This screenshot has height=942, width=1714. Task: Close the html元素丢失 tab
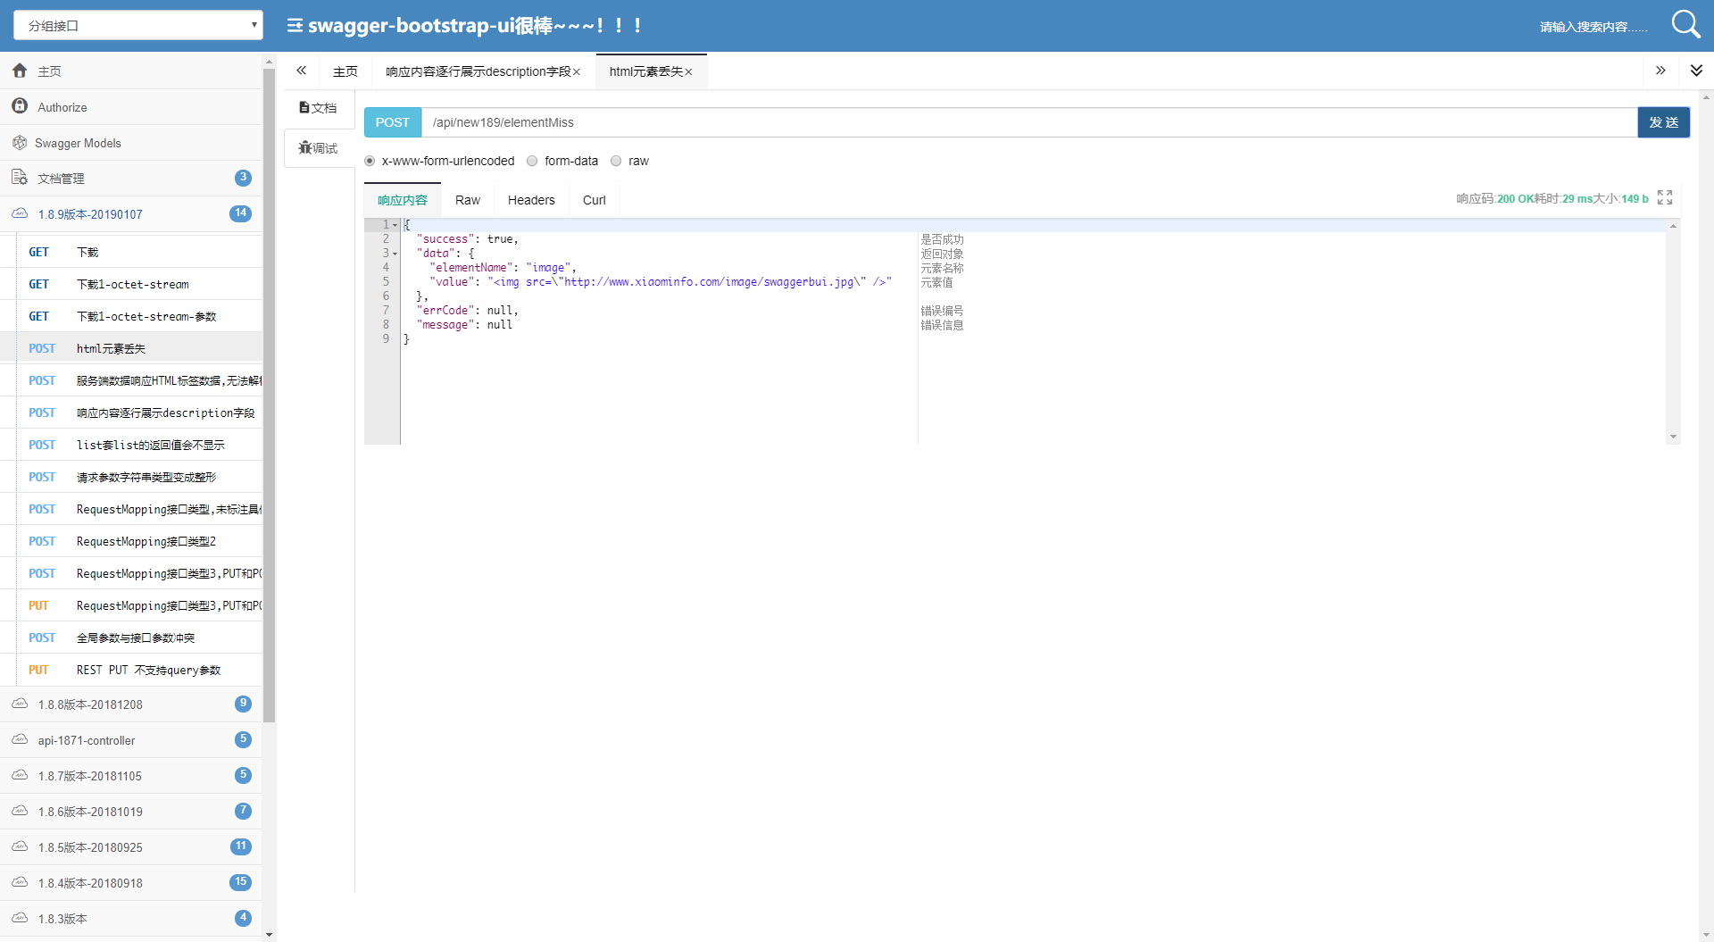(688, 72)
